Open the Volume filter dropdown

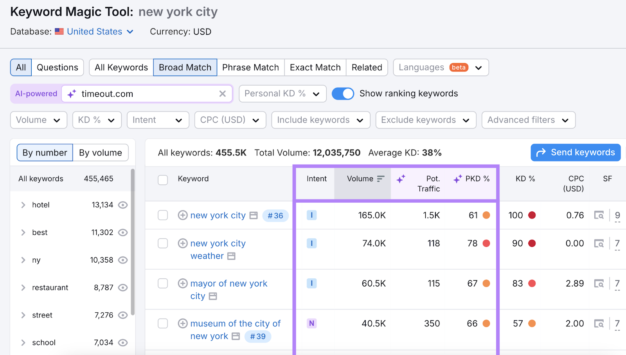[39, 120]
